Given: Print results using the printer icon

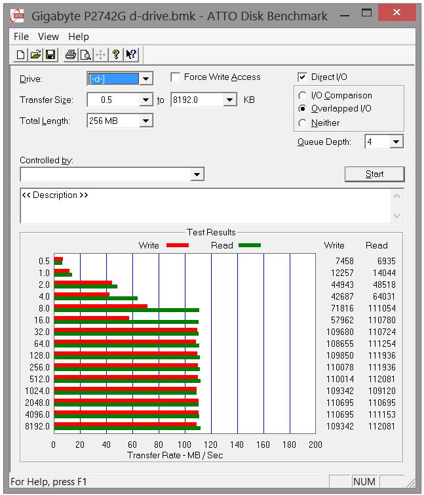Looking at the screenshot, I should tap(70, 54).
